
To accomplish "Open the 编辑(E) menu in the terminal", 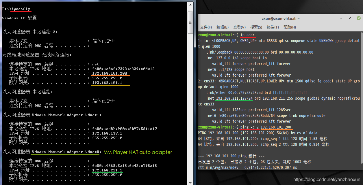I will click(223, 27).
